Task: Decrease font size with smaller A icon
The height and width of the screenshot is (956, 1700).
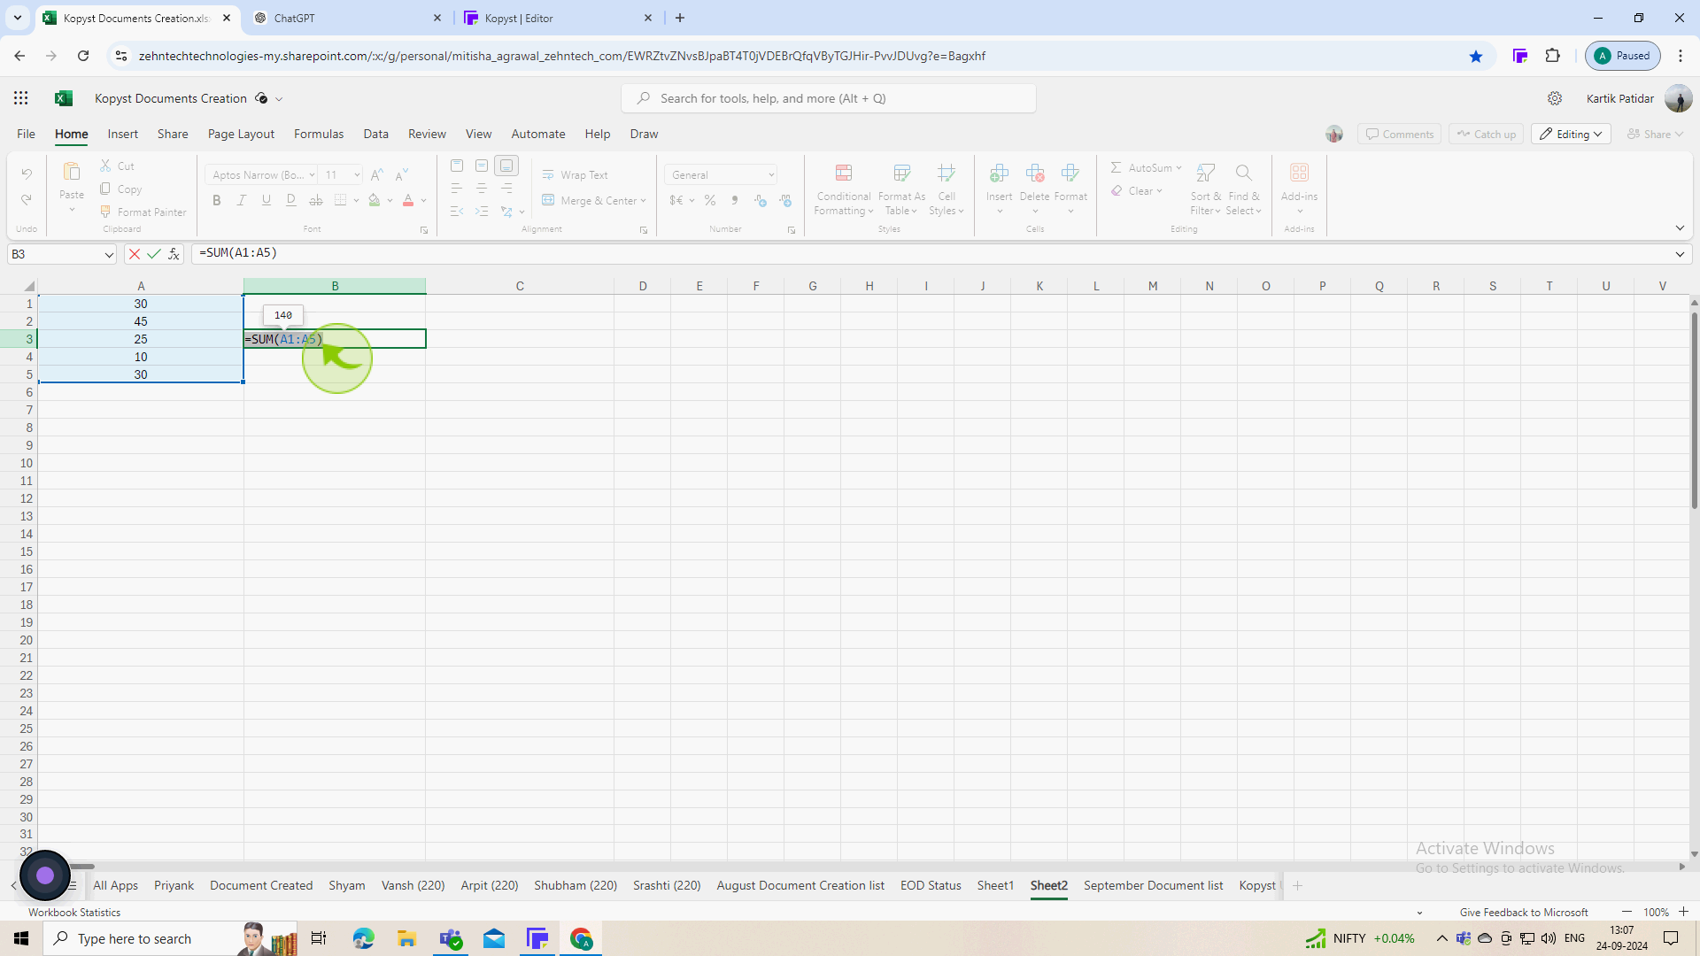Action: point(402,175)
